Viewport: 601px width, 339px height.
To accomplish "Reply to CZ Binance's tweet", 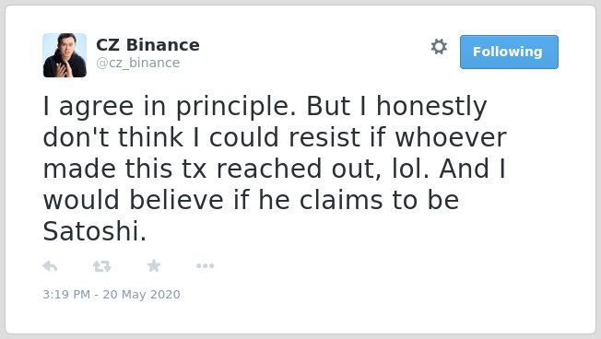I will [x=50, y=265].
